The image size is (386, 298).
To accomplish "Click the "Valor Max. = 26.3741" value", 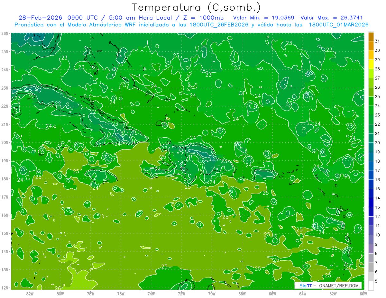I will pyautogui.click(x=332, y=18).
